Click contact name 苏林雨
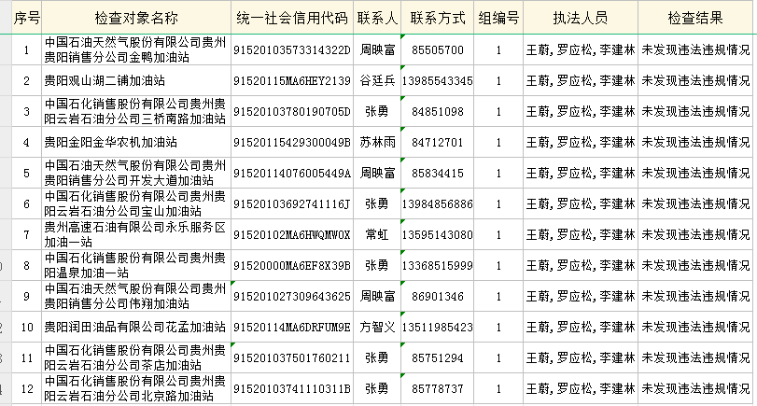The image size is (757, 406). pos(377,143)
